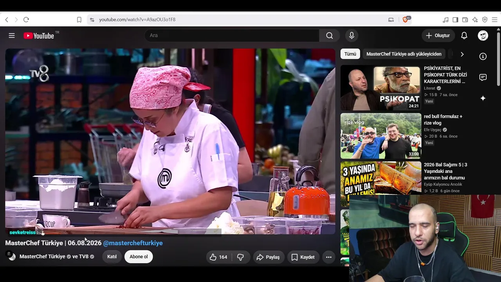Click the main MasterChef video player
The height and width of the screenshot is (282, 501).
(x=170, y=141)
